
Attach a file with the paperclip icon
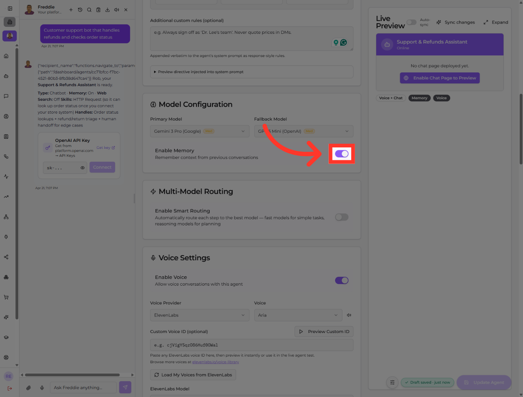(x=28, y=387)
